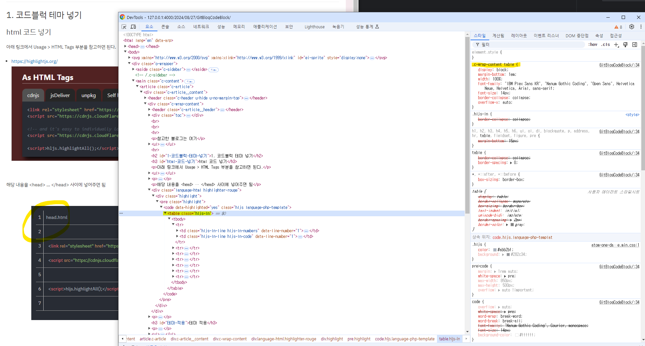Expand the div toc node

[x=149, y=115]
